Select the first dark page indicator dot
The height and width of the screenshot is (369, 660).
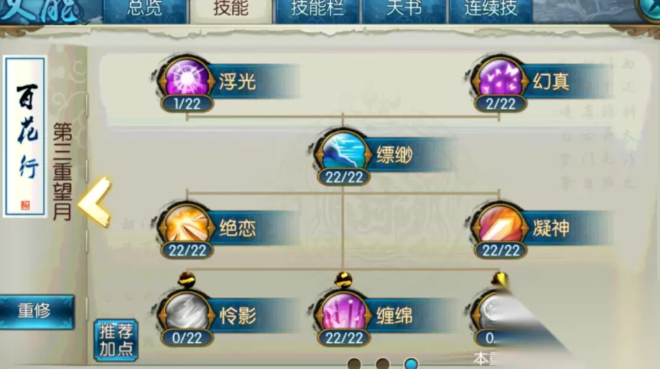click(354, 363)
